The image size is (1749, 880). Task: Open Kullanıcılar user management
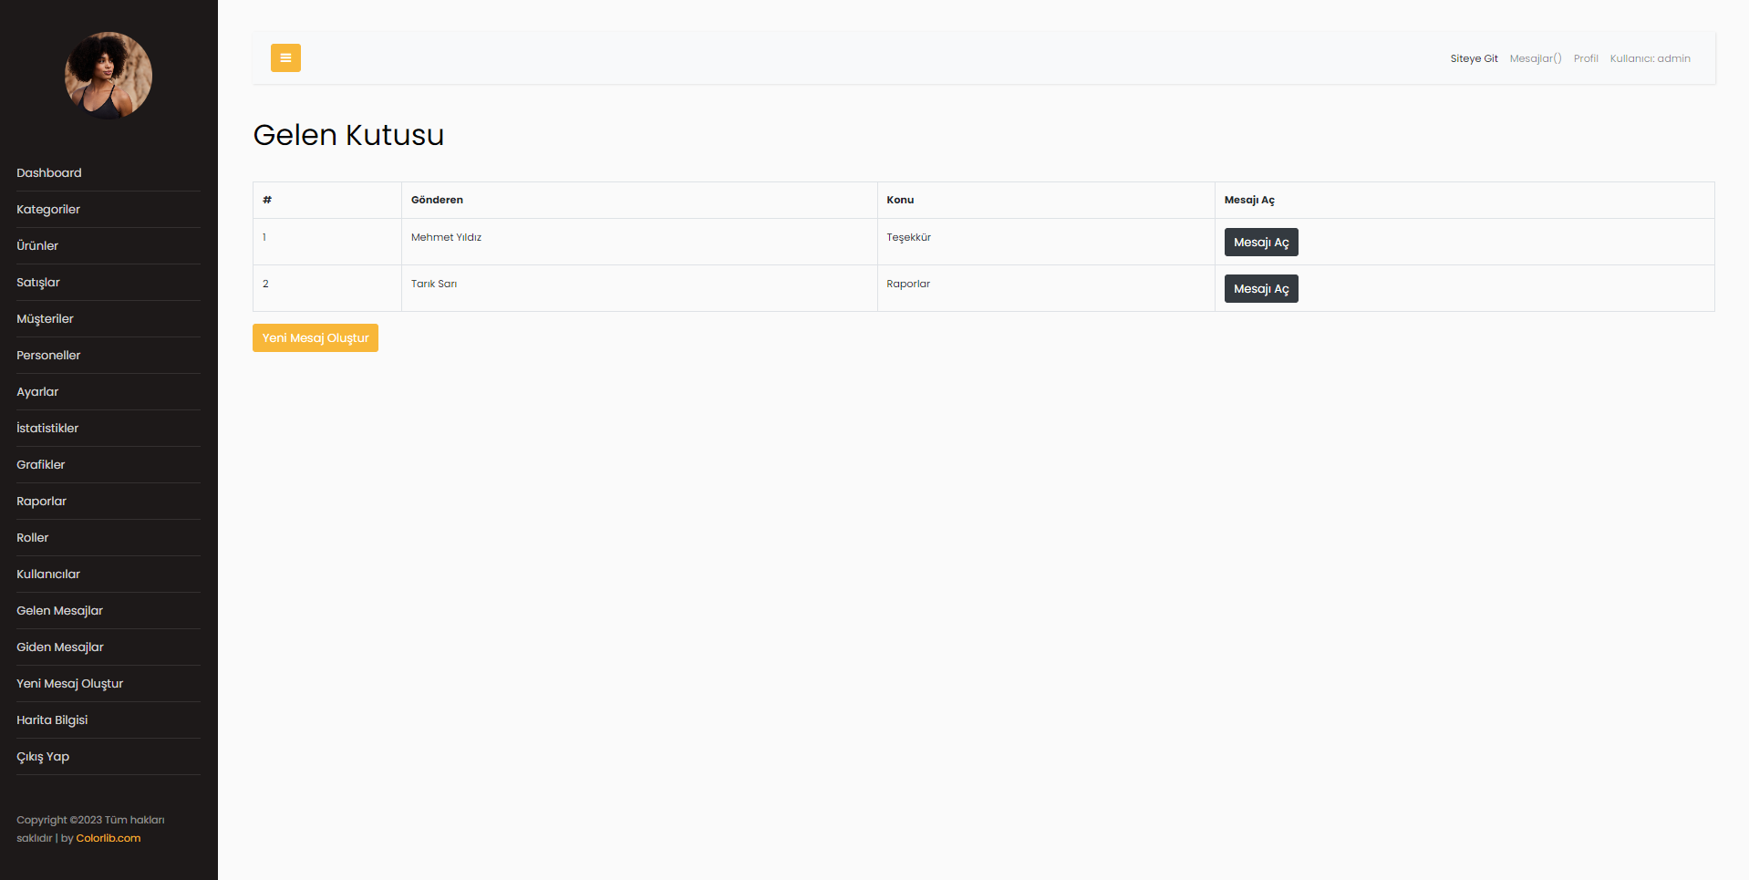coord(47,574)
